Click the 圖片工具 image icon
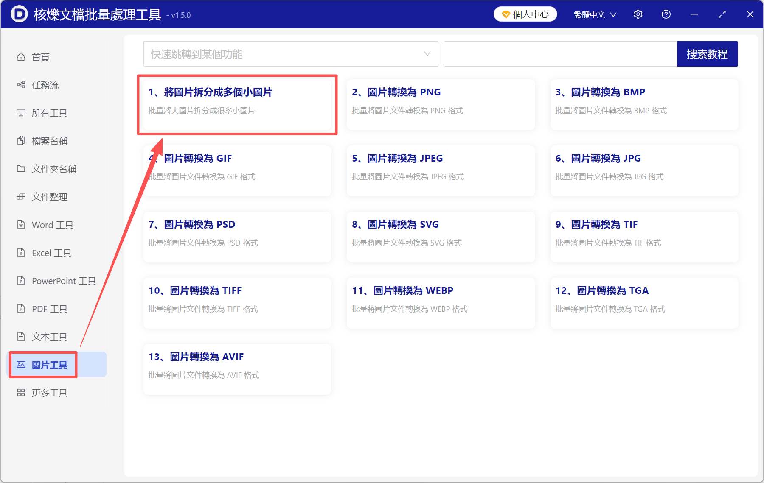The height and width of the screenshot is (483, 764). coord(21,365)
